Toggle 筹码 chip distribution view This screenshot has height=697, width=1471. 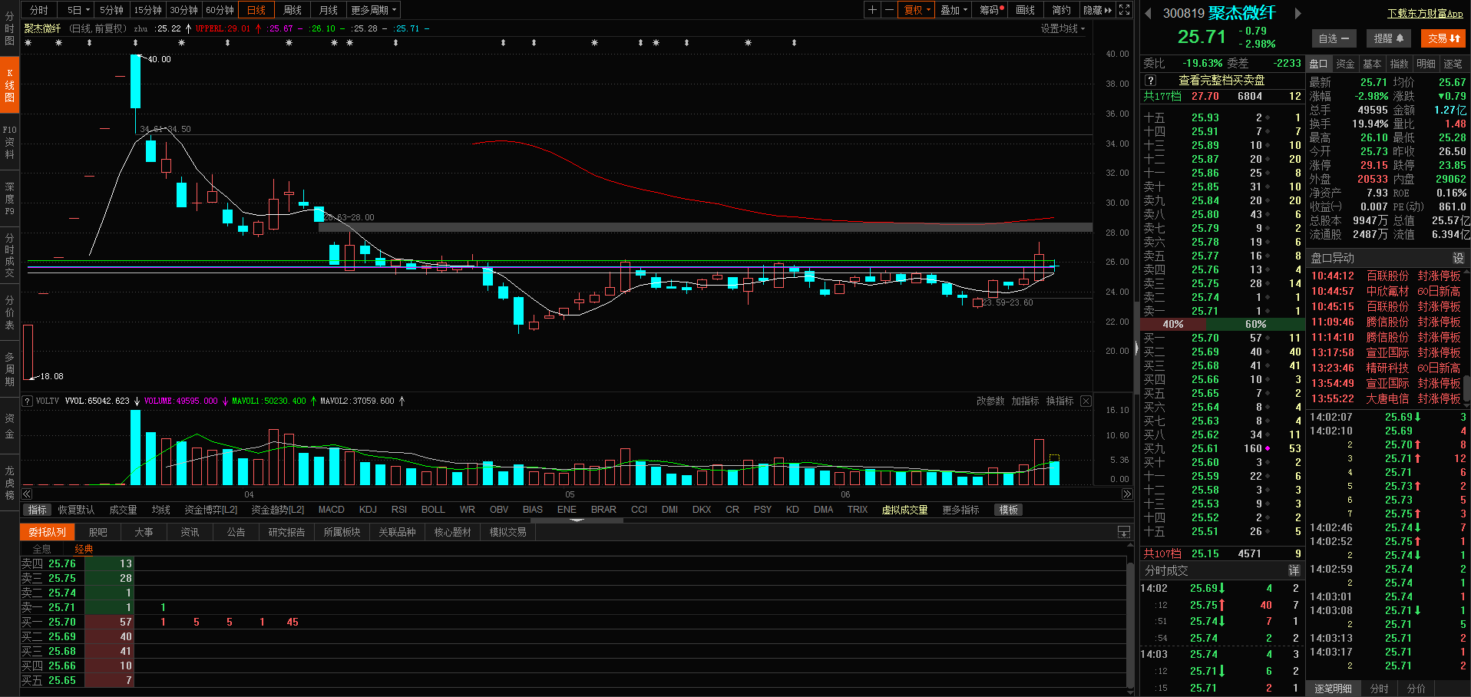992,10
